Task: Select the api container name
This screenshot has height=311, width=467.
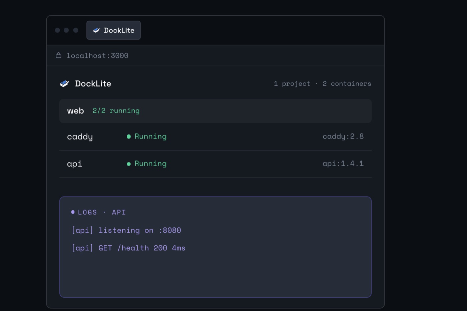Action: [74, 164]
